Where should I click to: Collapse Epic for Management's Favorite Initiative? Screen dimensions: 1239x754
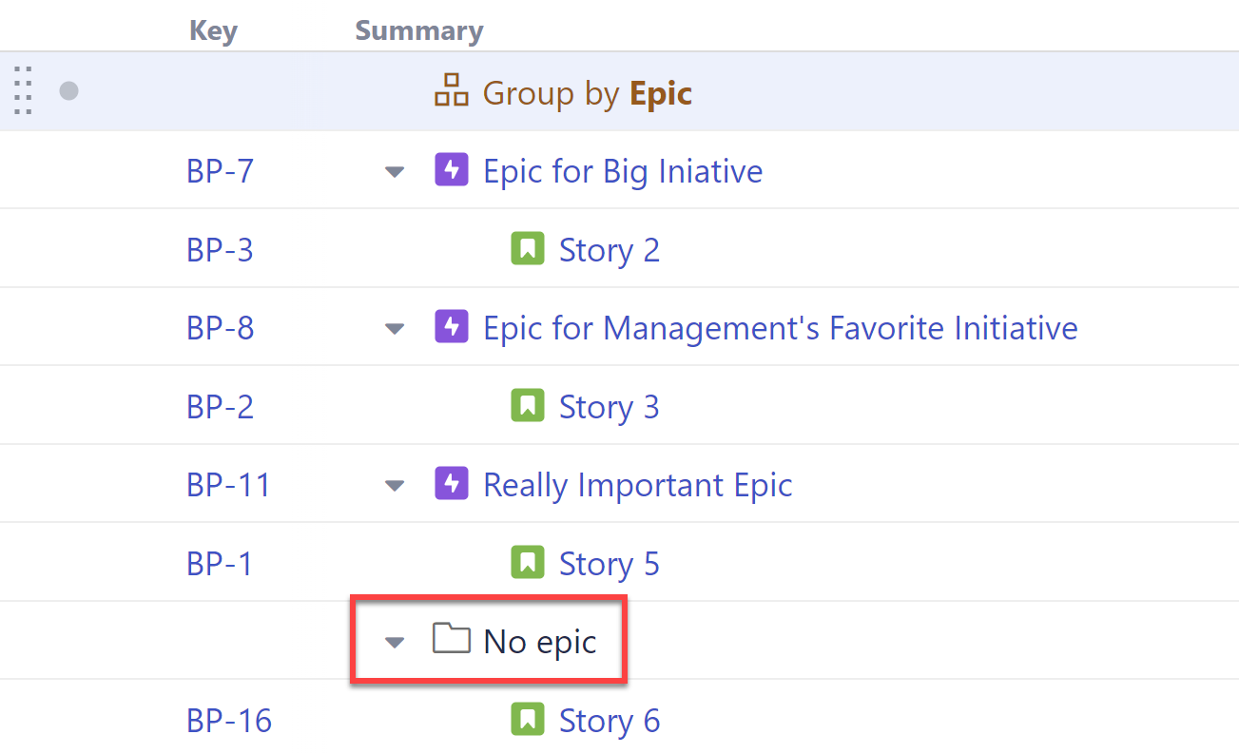click(394, 328)
